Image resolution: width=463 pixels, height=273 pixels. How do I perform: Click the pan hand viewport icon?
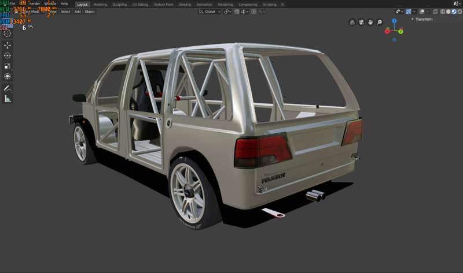tap(370, 22)
